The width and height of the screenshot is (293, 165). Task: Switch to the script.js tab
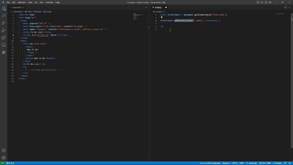click(x=158, y=7)
